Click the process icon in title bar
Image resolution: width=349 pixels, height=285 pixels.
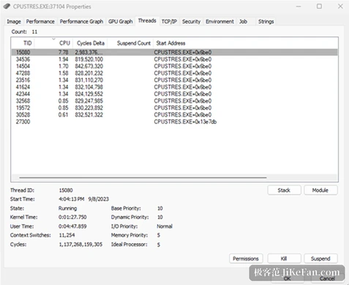[7, 7]
